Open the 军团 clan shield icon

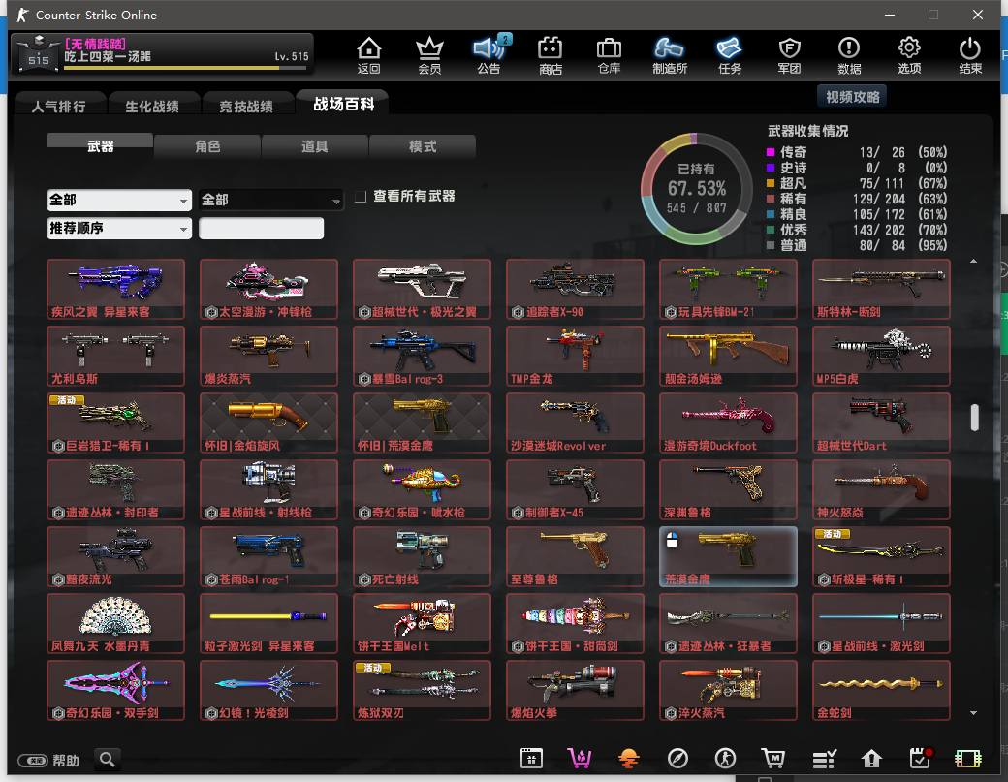[x=789, y=55]
